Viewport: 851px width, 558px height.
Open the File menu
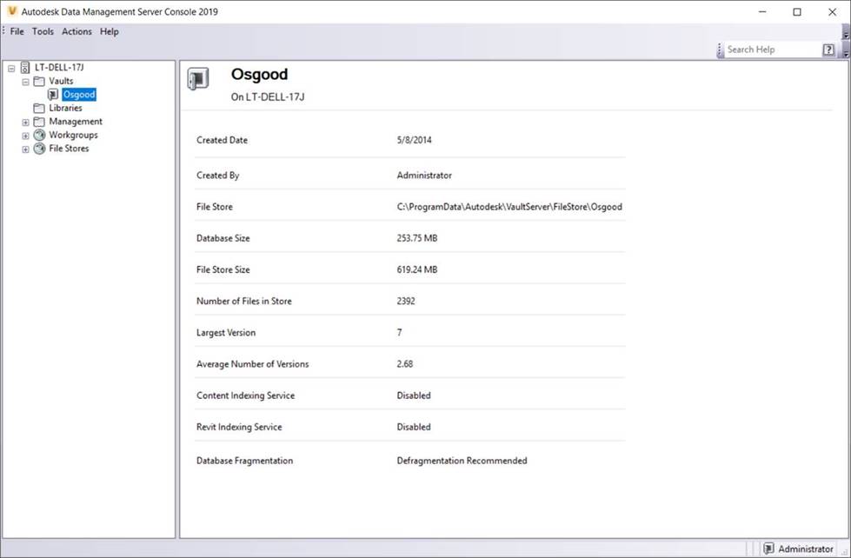click(x=17, y=31)
